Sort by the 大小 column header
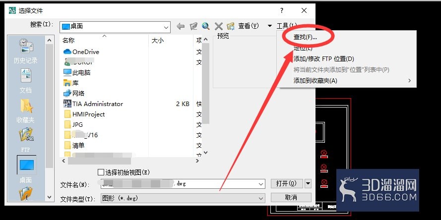The width and height of the screenshot is (441, 220). coord(158,41)
